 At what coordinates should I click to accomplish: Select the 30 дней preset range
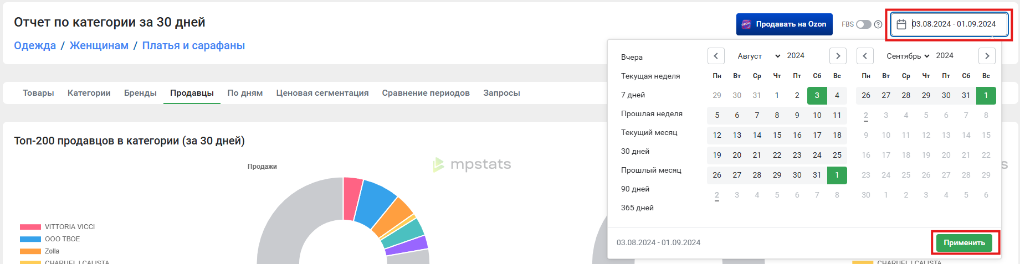point(635,151)
